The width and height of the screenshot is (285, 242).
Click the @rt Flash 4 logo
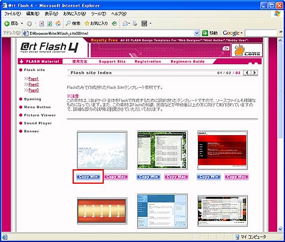[49, 47]
